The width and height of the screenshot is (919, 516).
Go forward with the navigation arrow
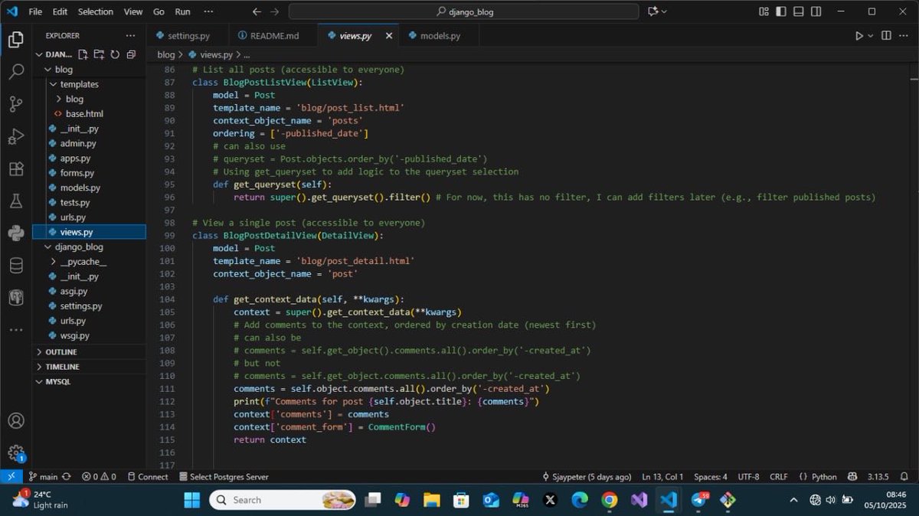(275, 11)
